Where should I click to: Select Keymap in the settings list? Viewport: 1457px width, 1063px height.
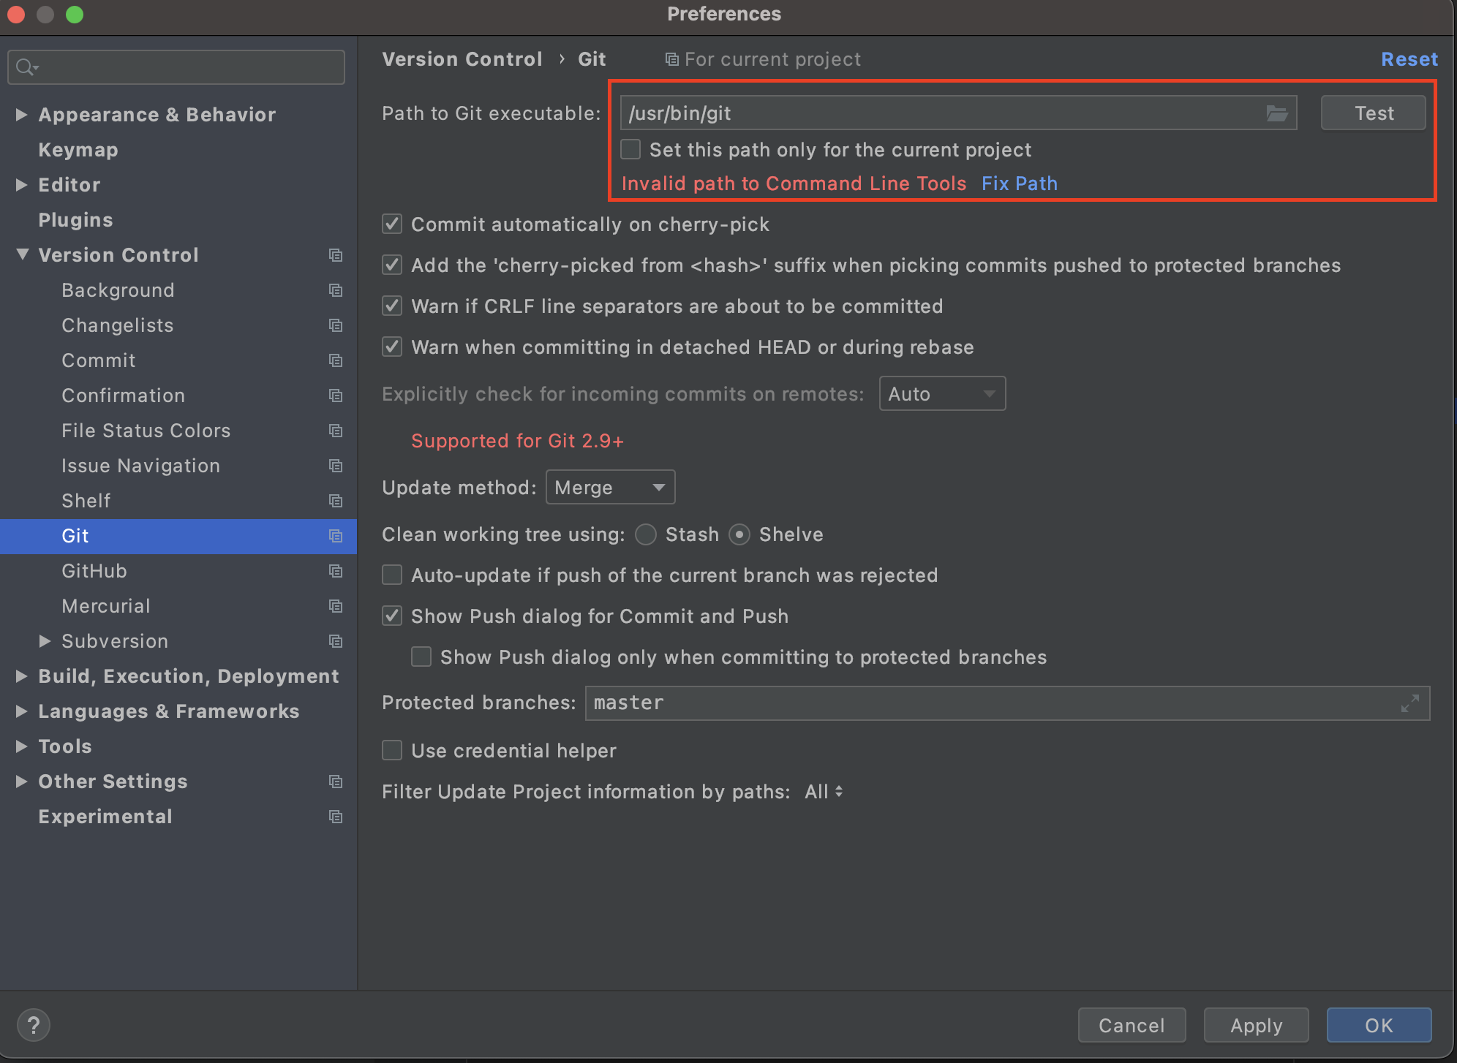pos(78,150)
